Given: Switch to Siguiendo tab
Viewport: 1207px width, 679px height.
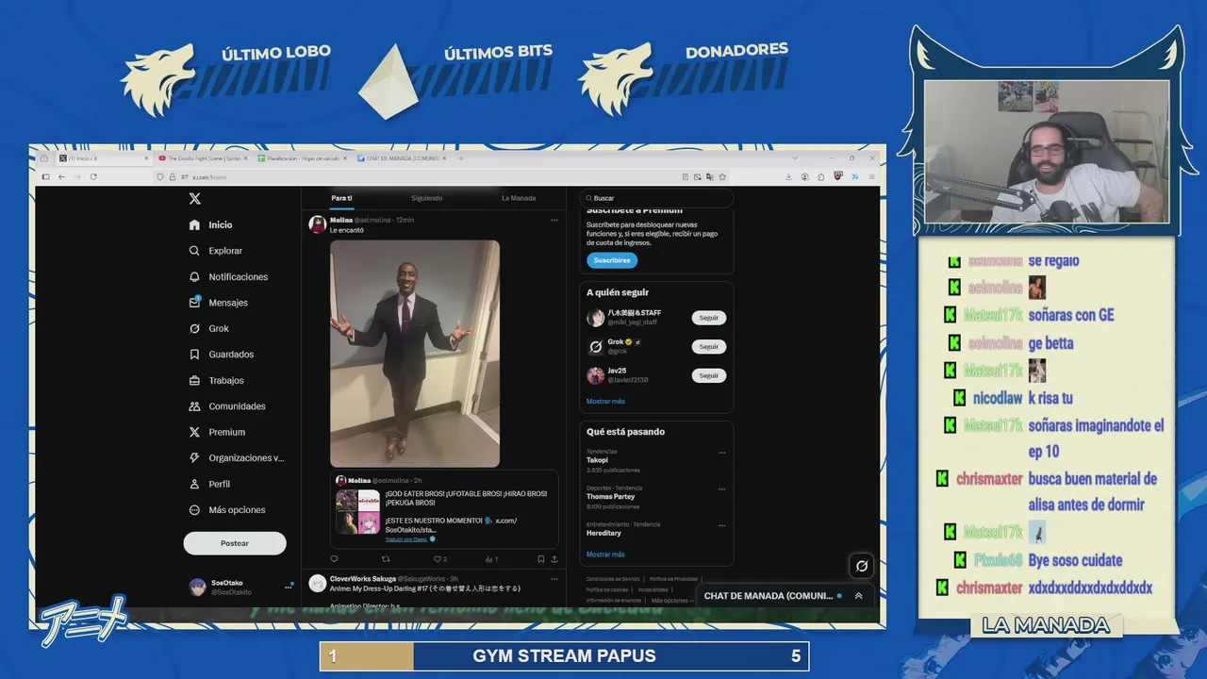Looking at the screenshot, I should (x=426, y=198).
